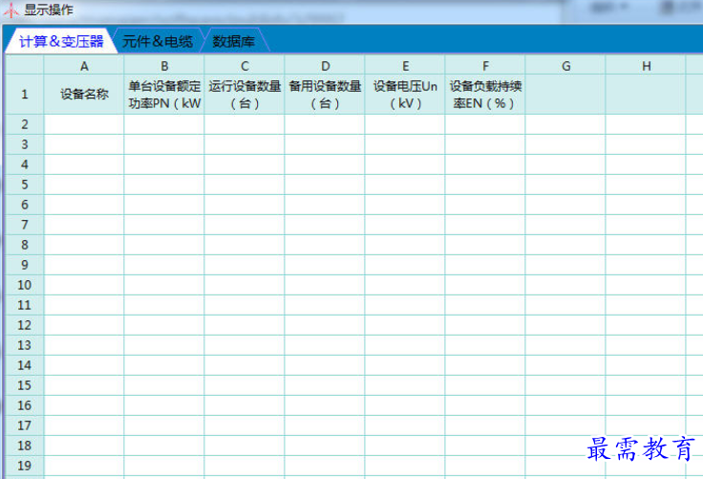
Task: Select column H header
Action: (x=646, y=66)
